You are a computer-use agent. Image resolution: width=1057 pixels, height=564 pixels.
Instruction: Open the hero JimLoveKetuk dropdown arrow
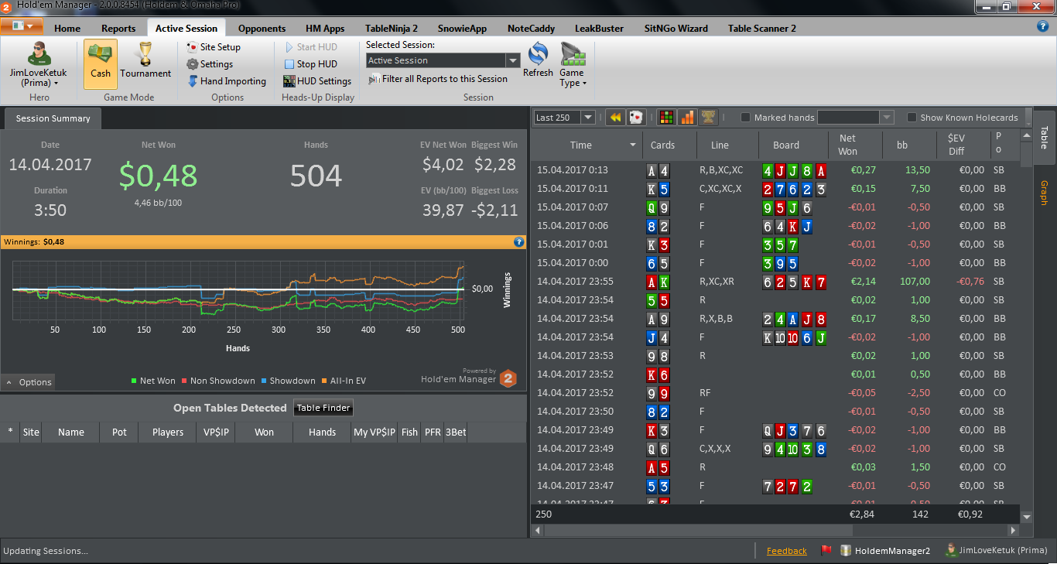[56, 83]
